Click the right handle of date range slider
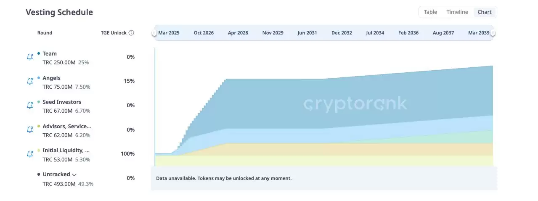 coord(493,33)
